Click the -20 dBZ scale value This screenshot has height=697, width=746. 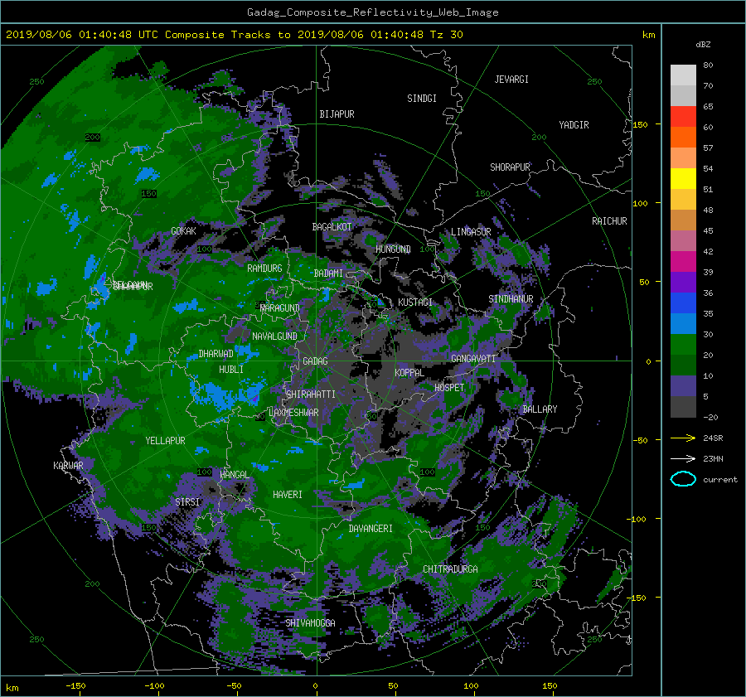(x=710, y=417)
